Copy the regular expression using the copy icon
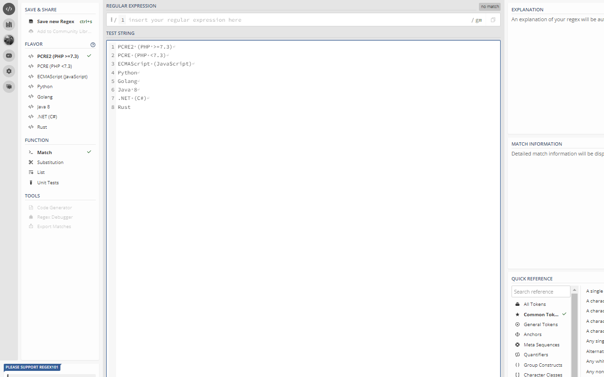This screenshot has height=377, width=604. coord(493,20)
